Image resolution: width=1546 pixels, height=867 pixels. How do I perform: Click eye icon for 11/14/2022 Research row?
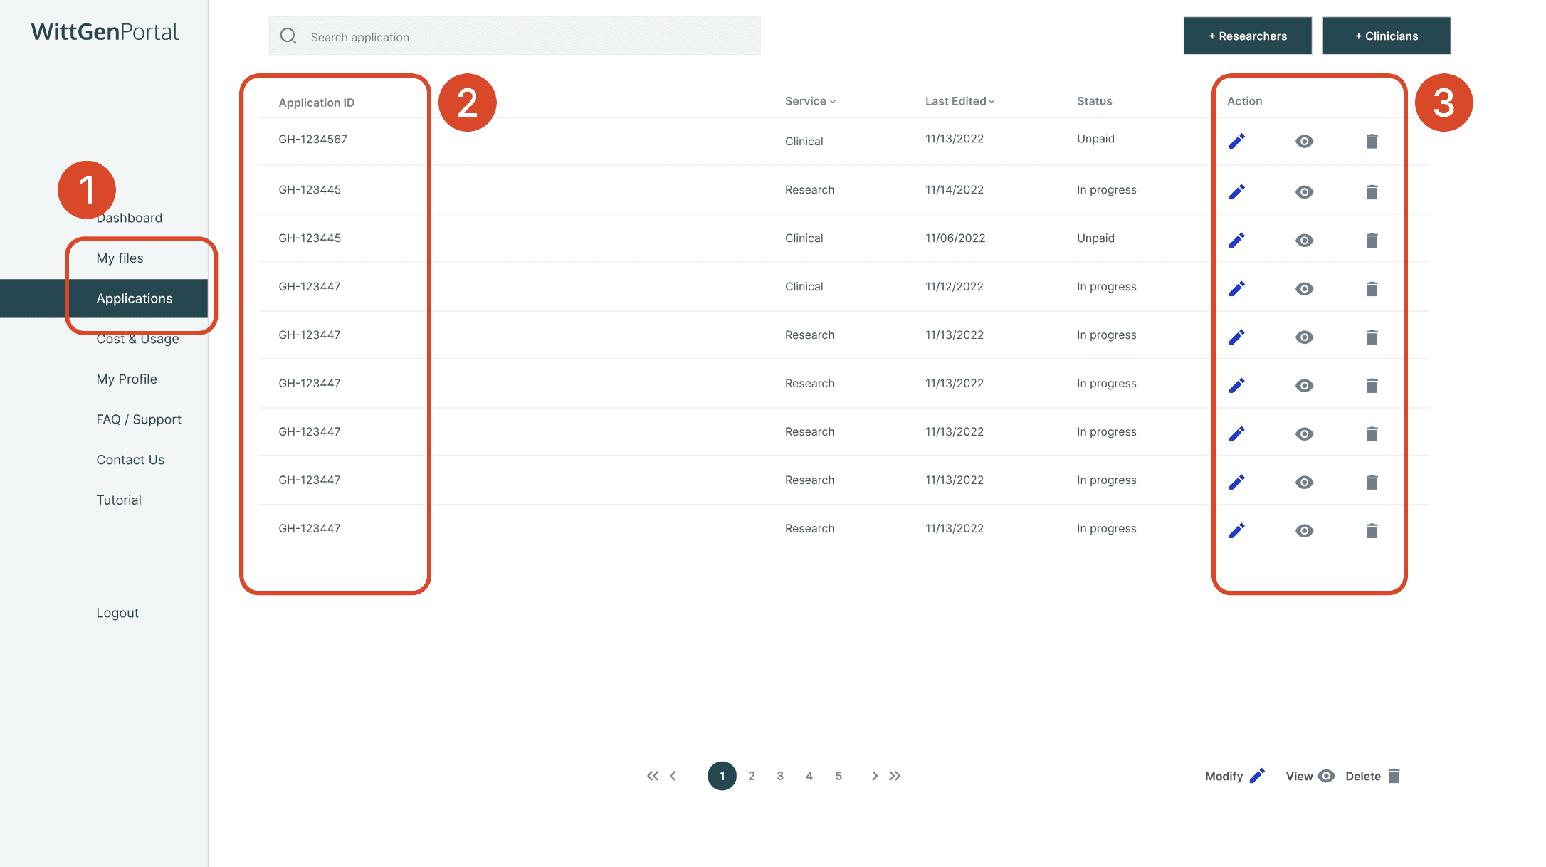(1304, 191)
